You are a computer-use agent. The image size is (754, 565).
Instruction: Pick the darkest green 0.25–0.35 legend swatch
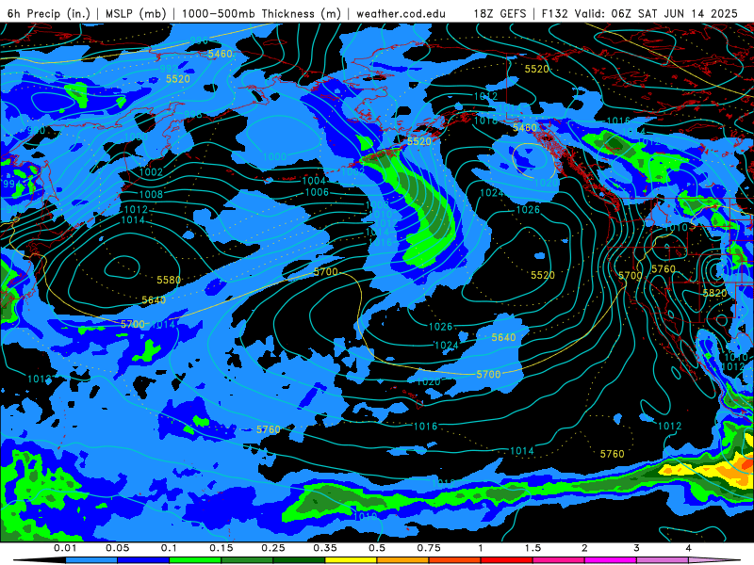tap(299, 560)
